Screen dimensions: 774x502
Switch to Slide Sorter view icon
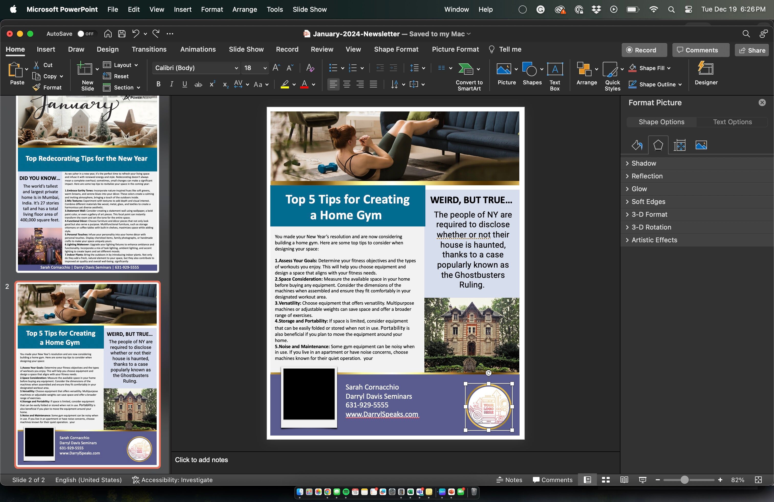(x=606, y=480)
